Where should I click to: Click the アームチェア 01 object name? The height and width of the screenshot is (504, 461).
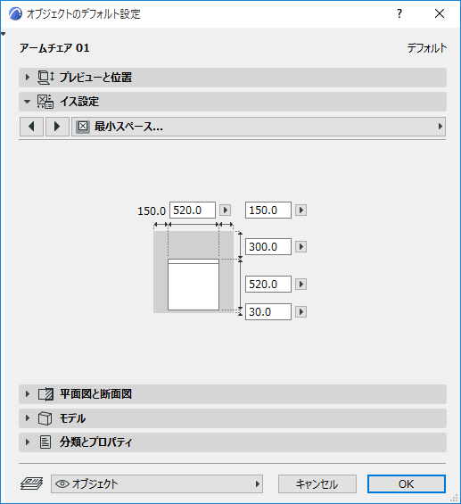coord(54,48)
